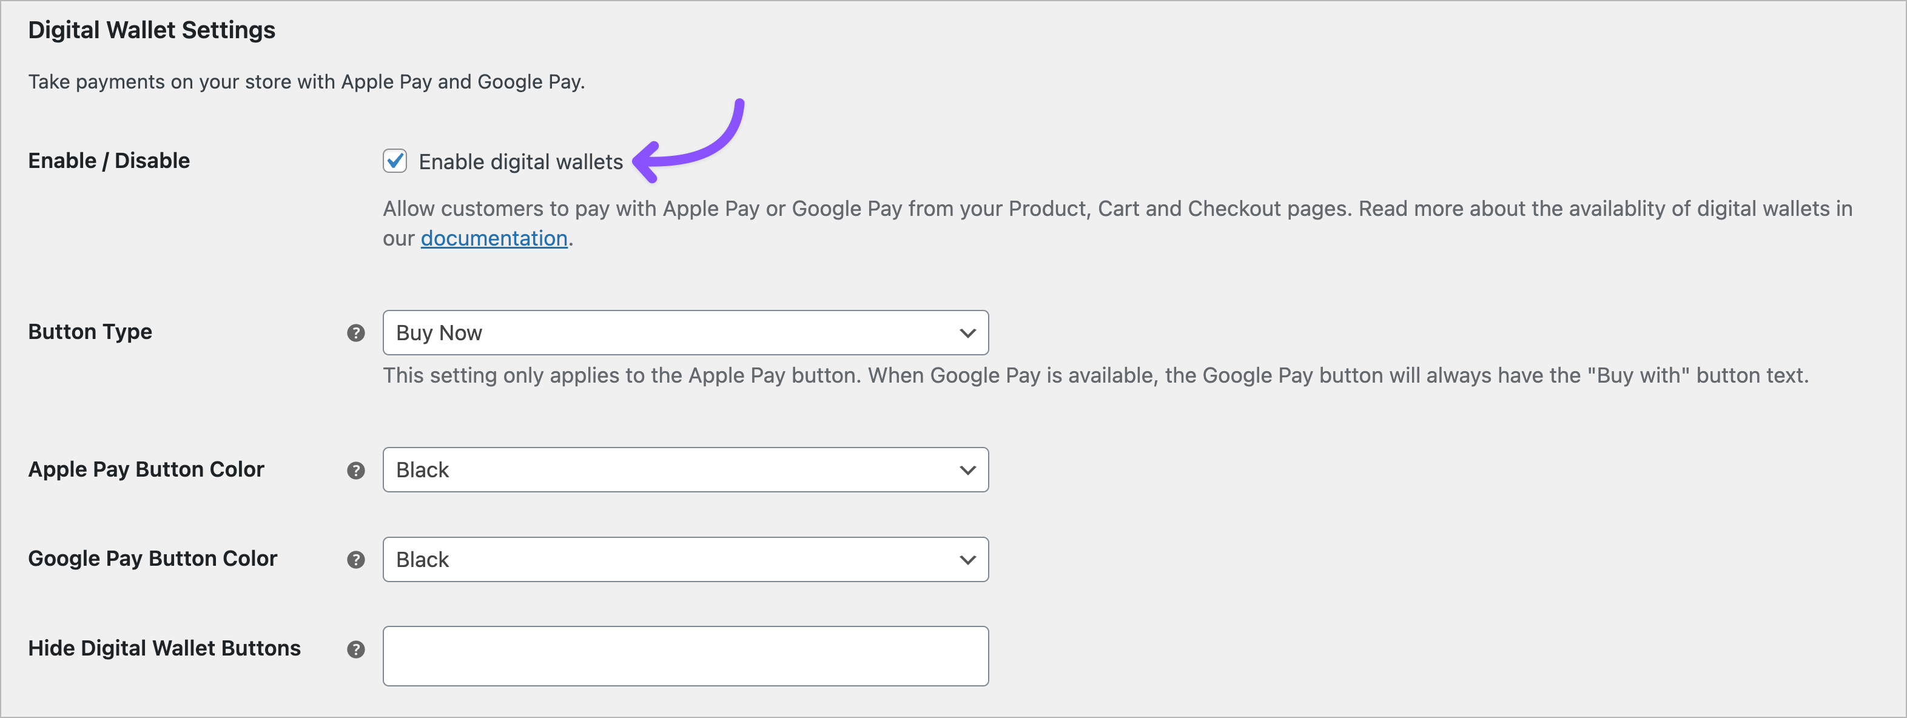Click the help icon beside Apple Pay Button Color

point(356,470)
